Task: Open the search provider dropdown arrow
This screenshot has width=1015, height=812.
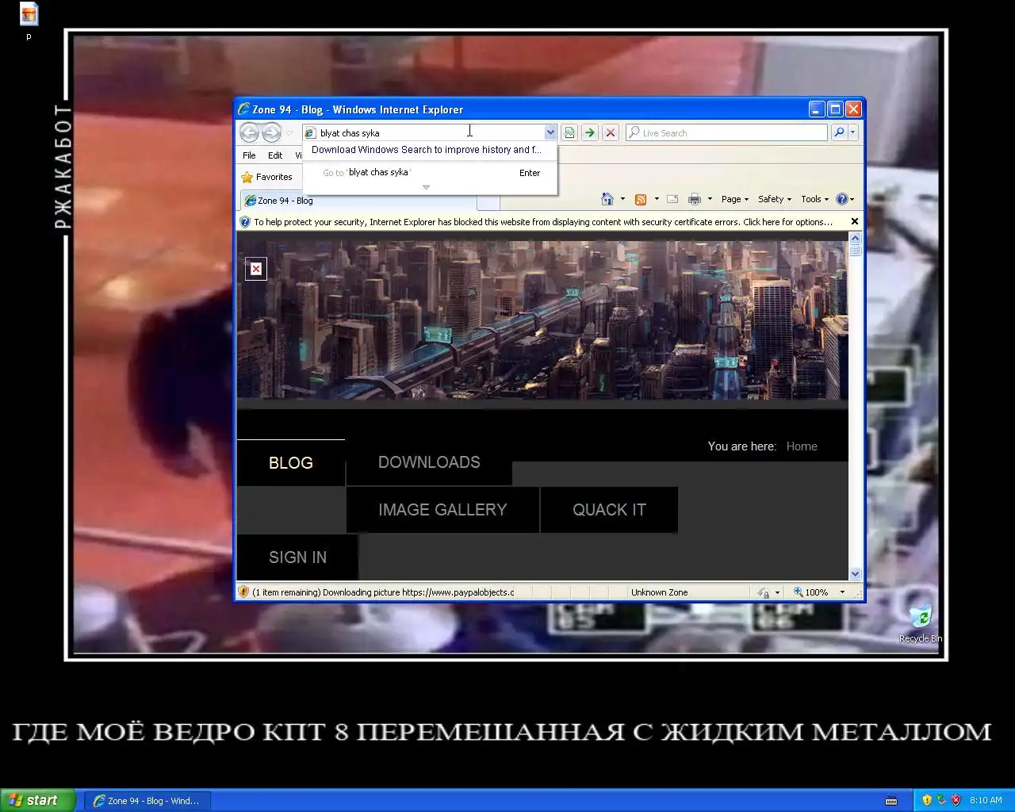Action: [853, 132]
